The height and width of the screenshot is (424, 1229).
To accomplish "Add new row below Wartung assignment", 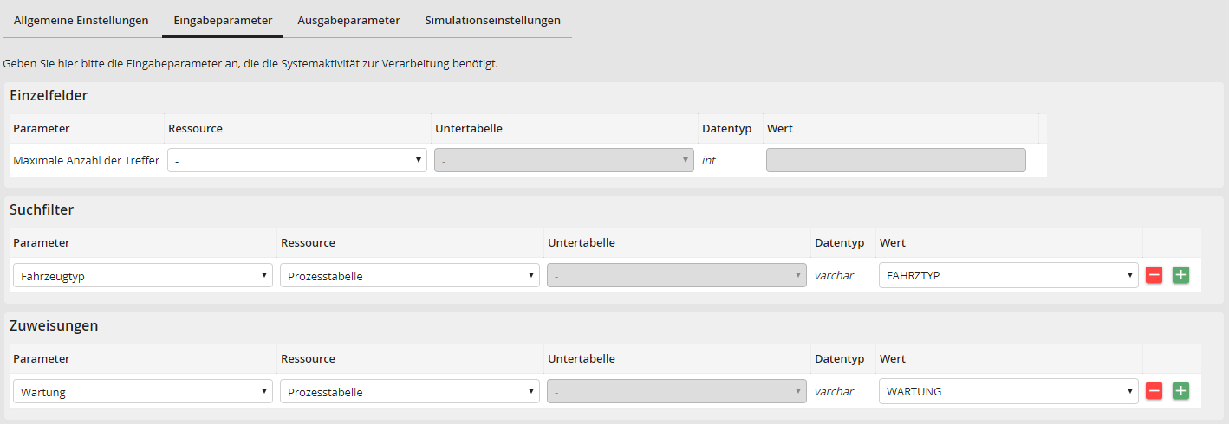I will point(1180,391).
